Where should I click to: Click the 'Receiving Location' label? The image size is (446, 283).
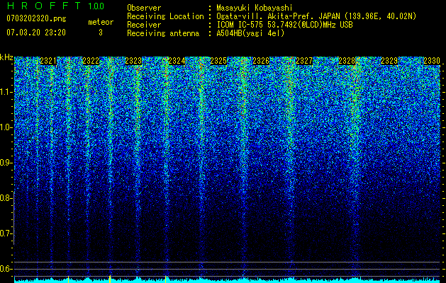point(165,16)
